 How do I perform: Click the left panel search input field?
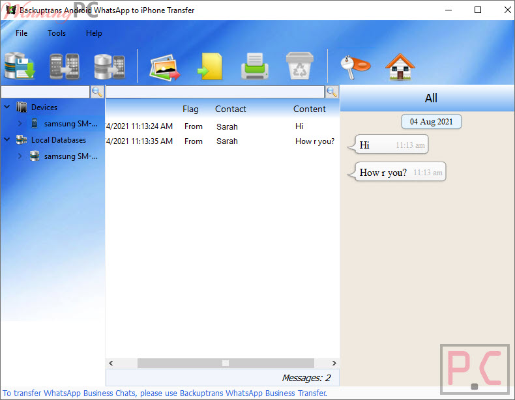(46, 92)
